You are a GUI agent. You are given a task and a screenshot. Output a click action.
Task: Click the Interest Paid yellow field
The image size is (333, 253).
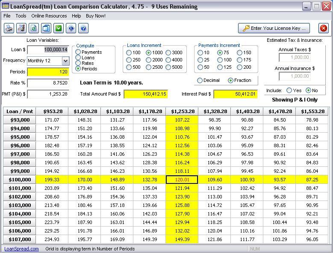pos(236,94)
